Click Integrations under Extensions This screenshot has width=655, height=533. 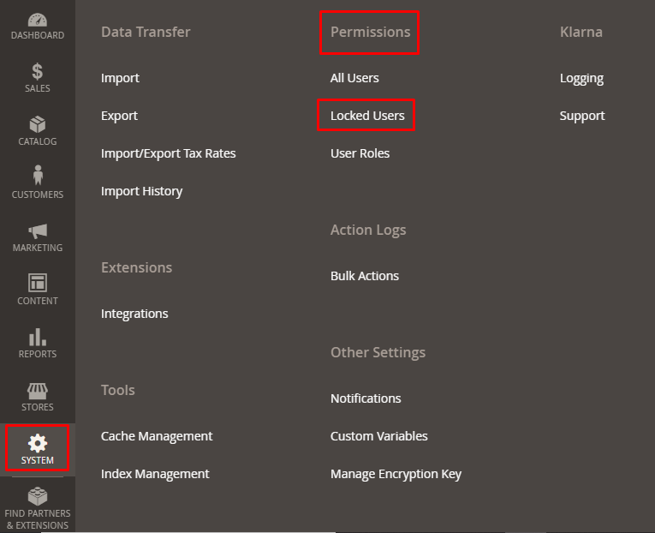tap(134, 314)
